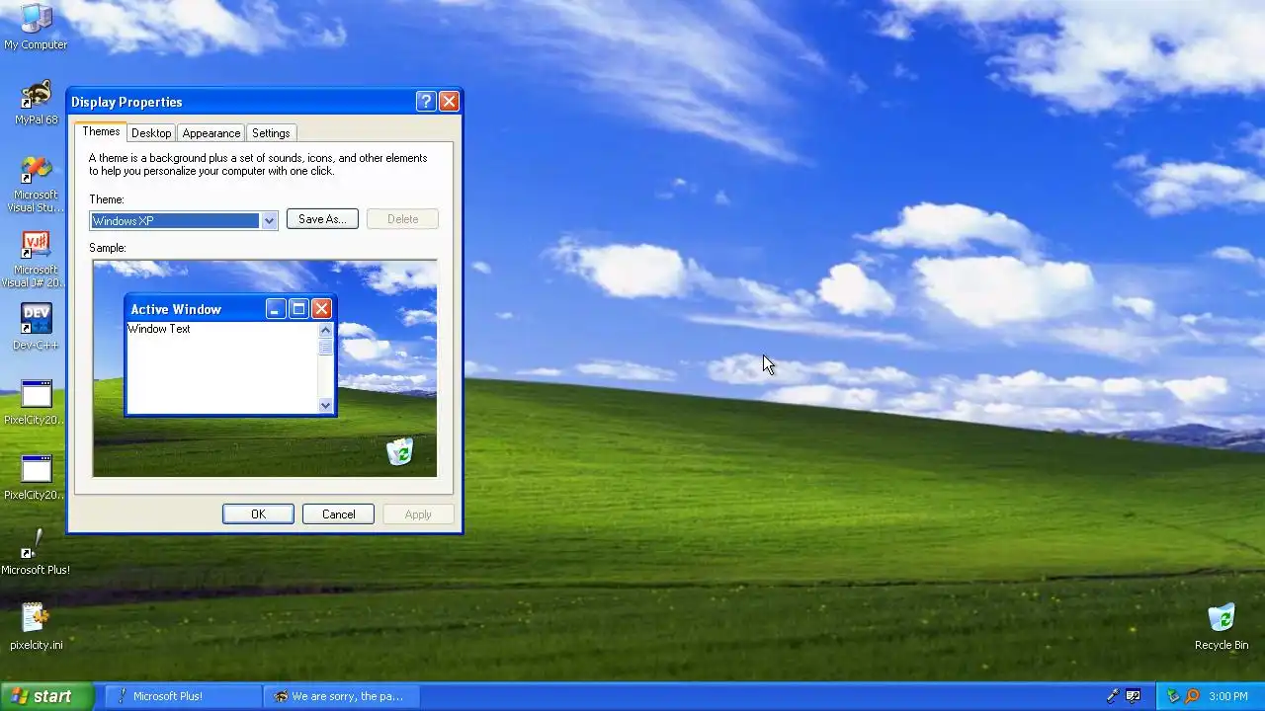
Task: Click the microphone icon on the language bar
Action: tap(1113, 696)
